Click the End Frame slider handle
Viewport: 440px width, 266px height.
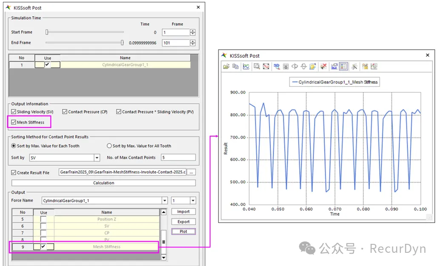(122, 43)
